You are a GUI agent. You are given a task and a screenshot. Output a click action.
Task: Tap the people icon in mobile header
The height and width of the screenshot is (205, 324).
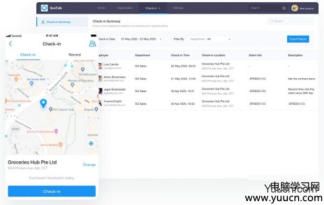(x=92, y=44)
